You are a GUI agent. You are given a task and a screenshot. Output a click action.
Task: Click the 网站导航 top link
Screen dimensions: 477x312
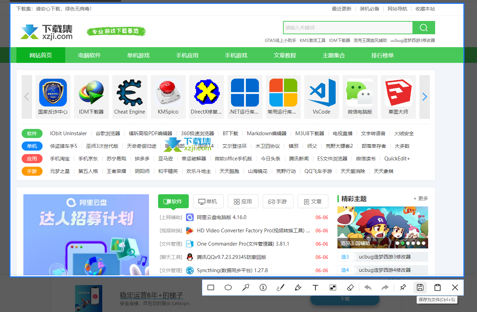click(397, 9)
